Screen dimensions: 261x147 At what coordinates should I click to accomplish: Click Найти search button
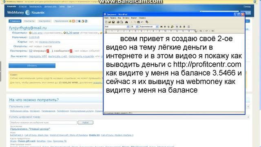(85, 122)
